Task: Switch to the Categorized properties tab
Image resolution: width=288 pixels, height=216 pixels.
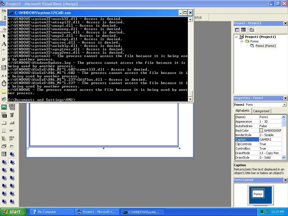Action: (x=261, y=111)
